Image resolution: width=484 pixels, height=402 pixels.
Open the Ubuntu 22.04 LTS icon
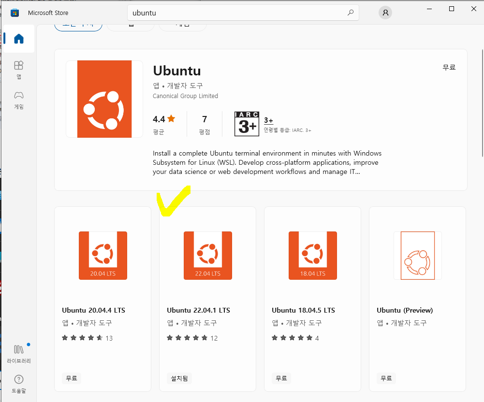pos(208,256)
